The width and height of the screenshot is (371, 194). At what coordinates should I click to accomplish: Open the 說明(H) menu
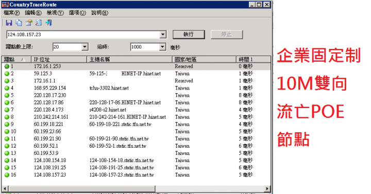point(99,13)
